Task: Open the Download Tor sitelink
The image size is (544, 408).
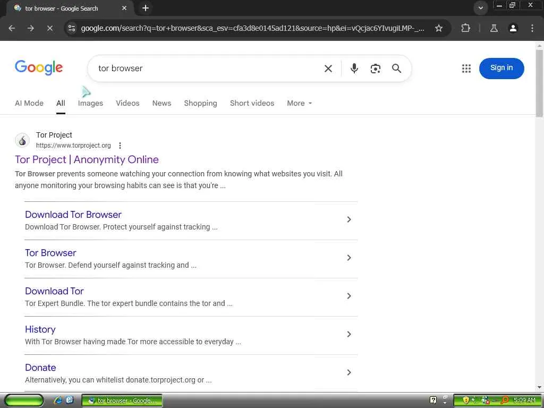Action: click(55, 291)
